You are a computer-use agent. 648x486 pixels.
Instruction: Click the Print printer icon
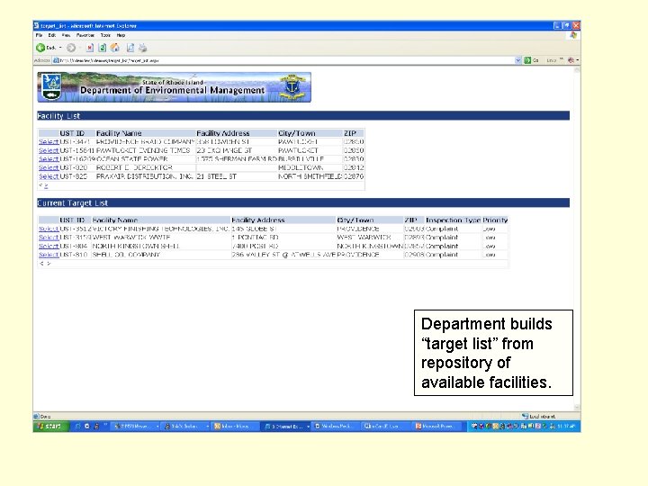pyautogui.click(x=143, y=48)
